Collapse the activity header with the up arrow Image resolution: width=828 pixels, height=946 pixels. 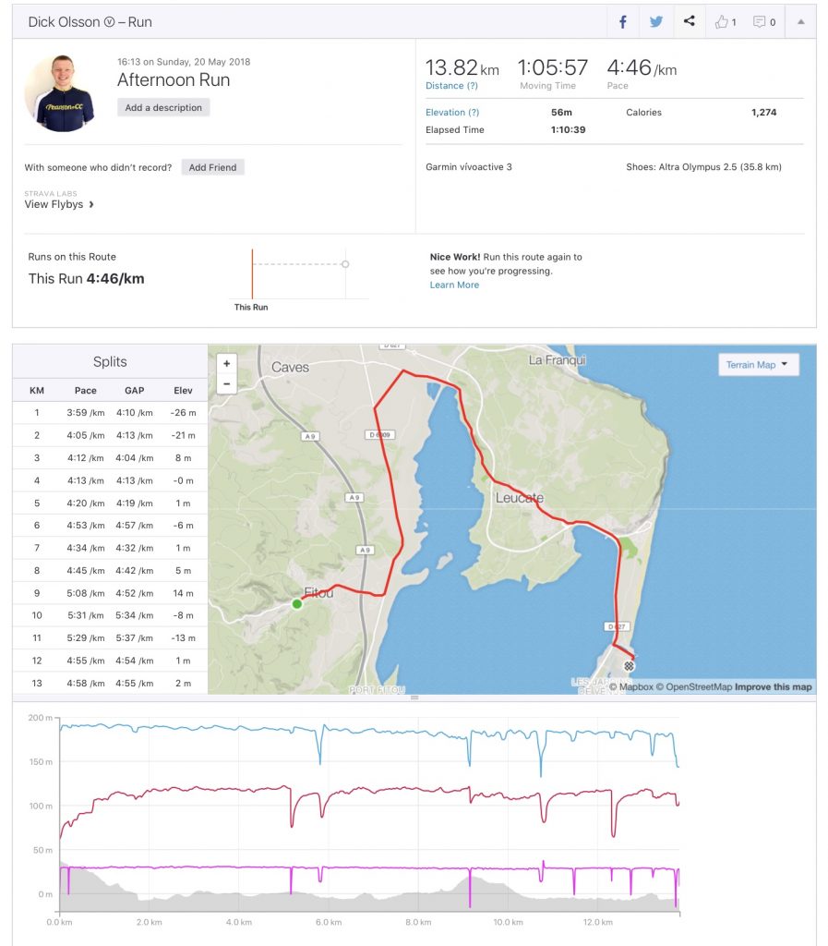(801, 22)
